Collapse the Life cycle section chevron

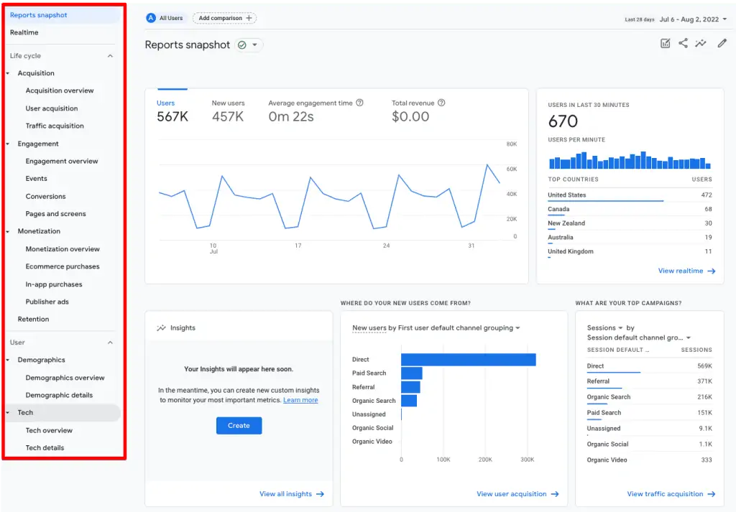pyautogui.click(x=110, y=56)
